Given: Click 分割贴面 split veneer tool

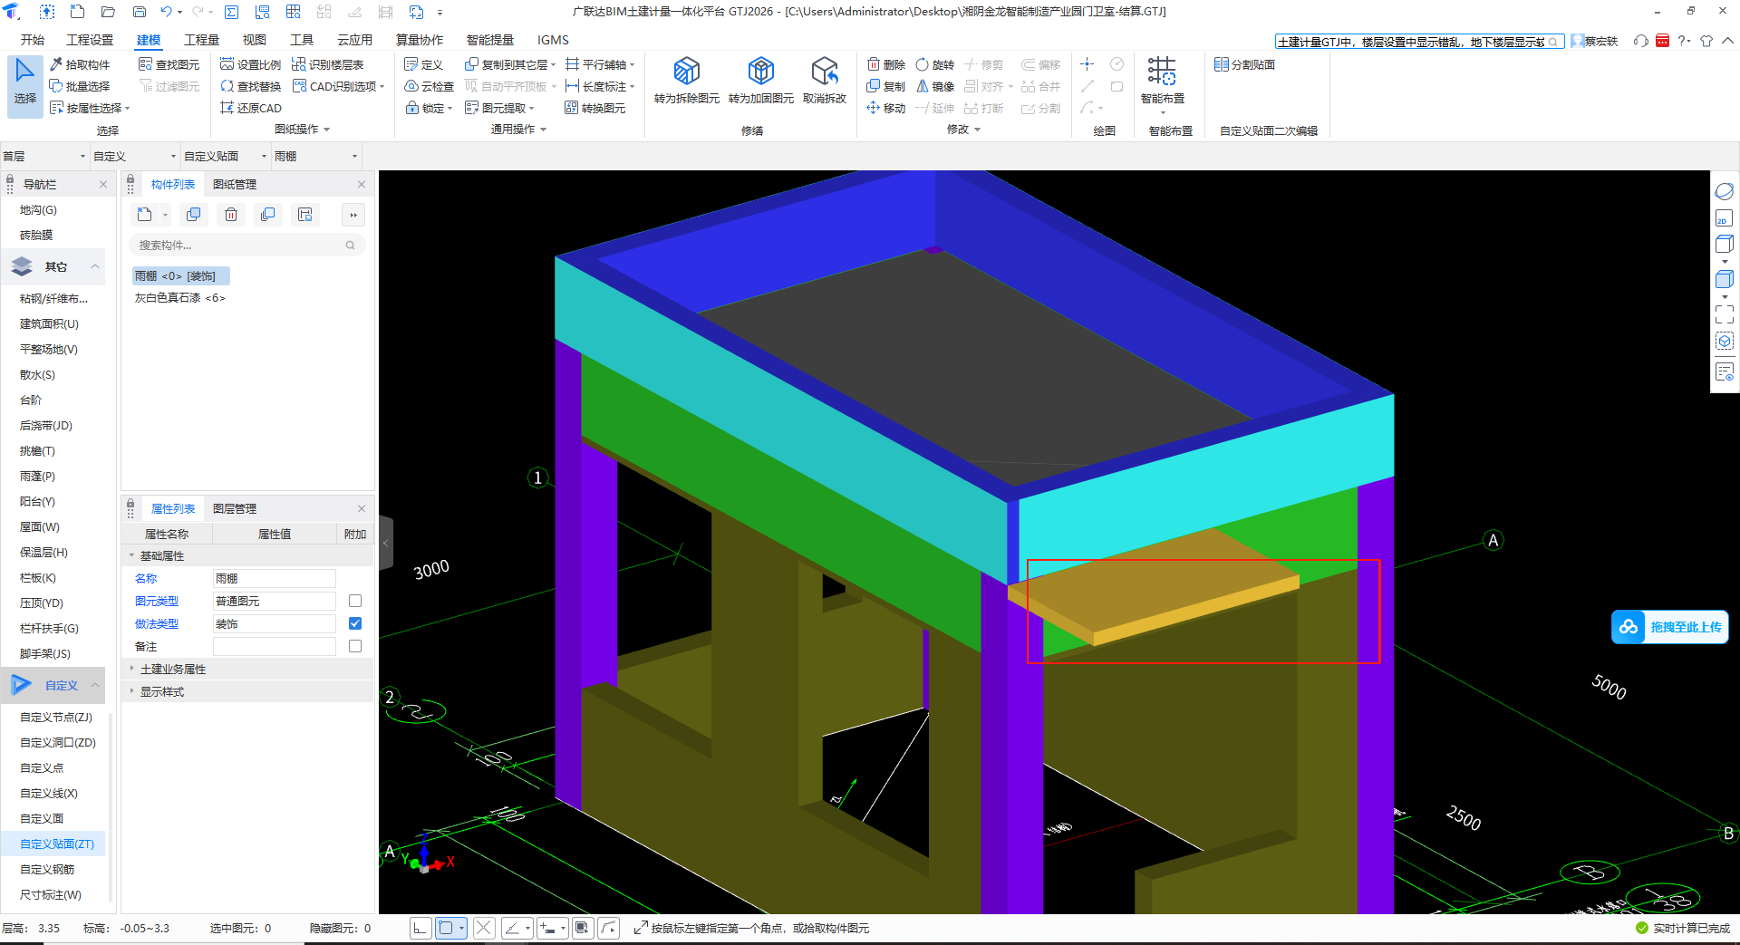Looking at the screenshot, I should (x=1244, y=64).
